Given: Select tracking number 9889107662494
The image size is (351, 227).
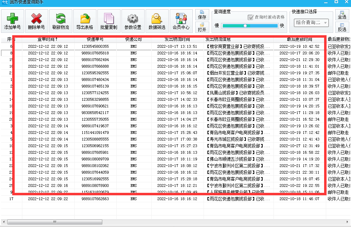Looking at the screenshot, I should 95,60.
